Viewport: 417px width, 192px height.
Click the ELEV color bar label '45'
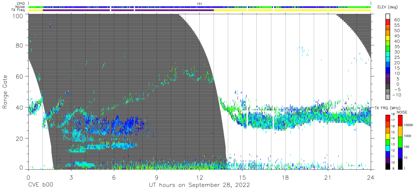397,36
